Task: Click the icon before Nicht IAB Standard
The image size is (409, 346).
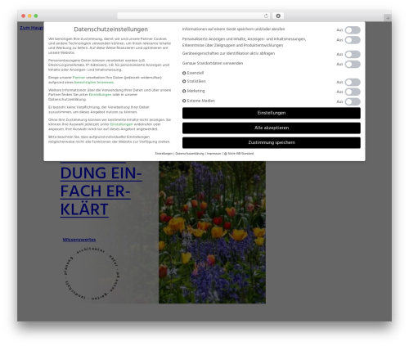Action: coord(226,154)
